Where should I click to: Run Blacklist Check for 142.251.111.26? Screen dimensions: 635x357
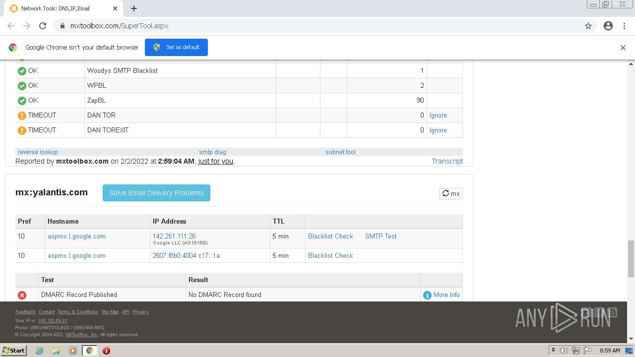(330, 237)
